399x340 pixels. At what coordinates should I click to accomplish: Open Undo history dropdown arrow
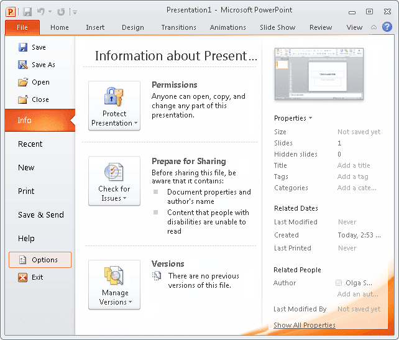[x=50, y=11]
